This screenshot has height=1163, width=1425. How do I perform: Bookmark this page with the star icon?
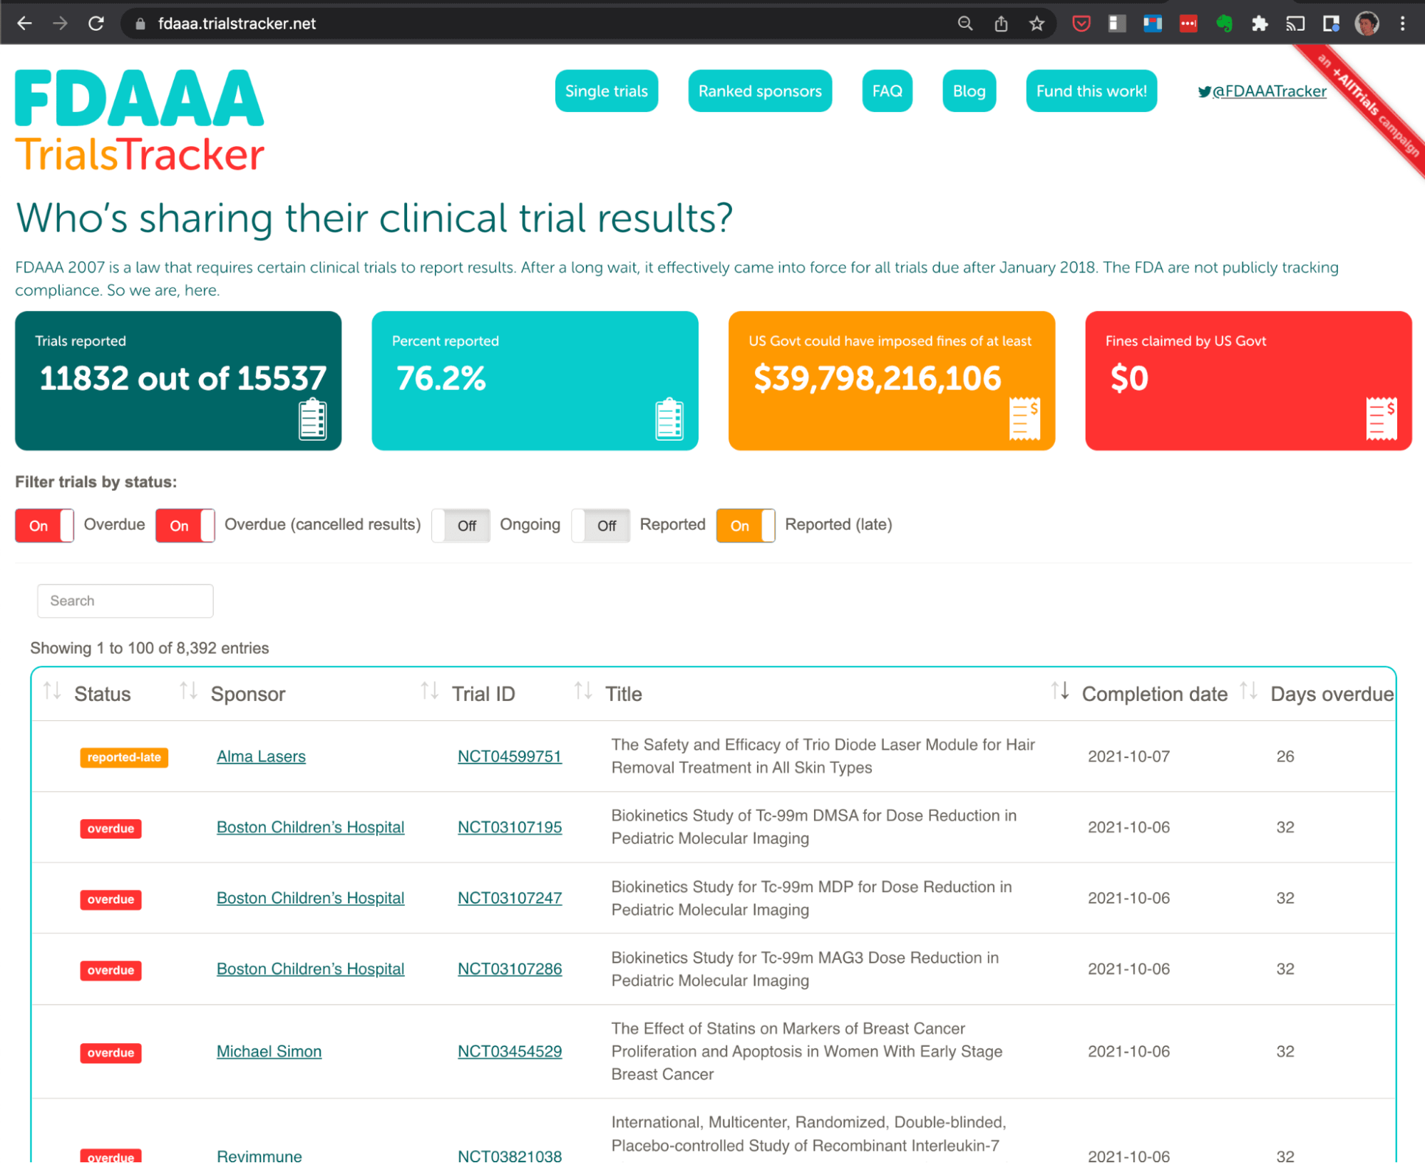1036,24
